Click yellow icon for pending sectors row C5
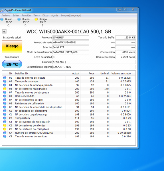The width and height of the screenshot is (164, 171). click(x=5, y=125)
